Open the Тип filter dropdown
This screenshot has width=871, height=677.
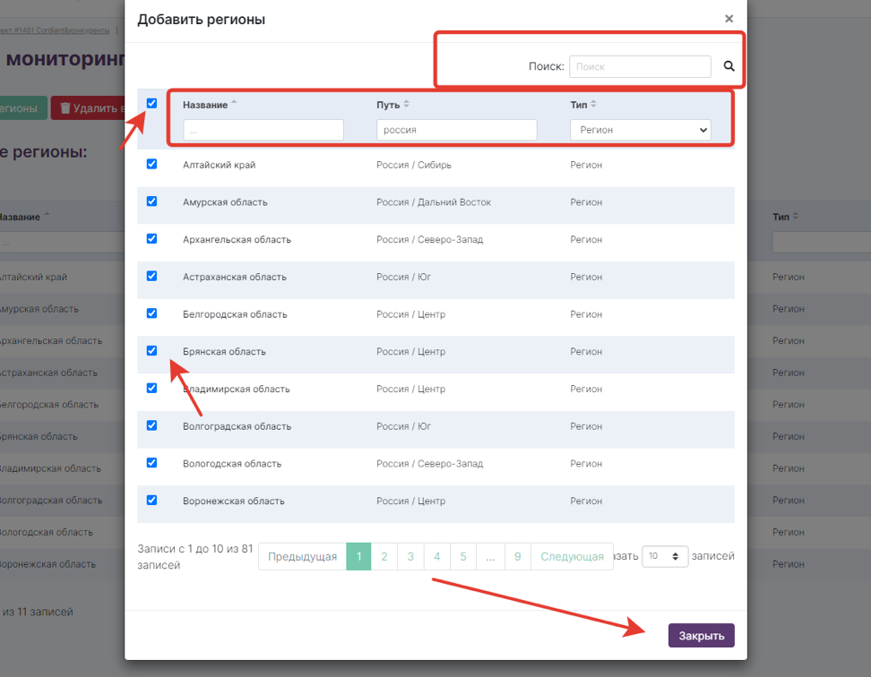640,130
